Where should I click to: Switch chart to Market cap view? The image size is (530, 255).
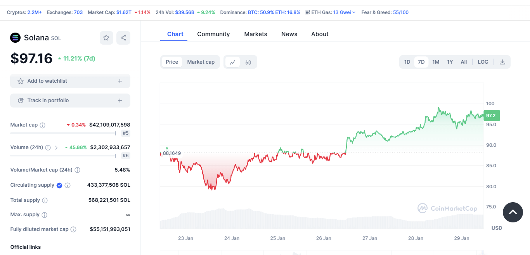coord(201,62)
